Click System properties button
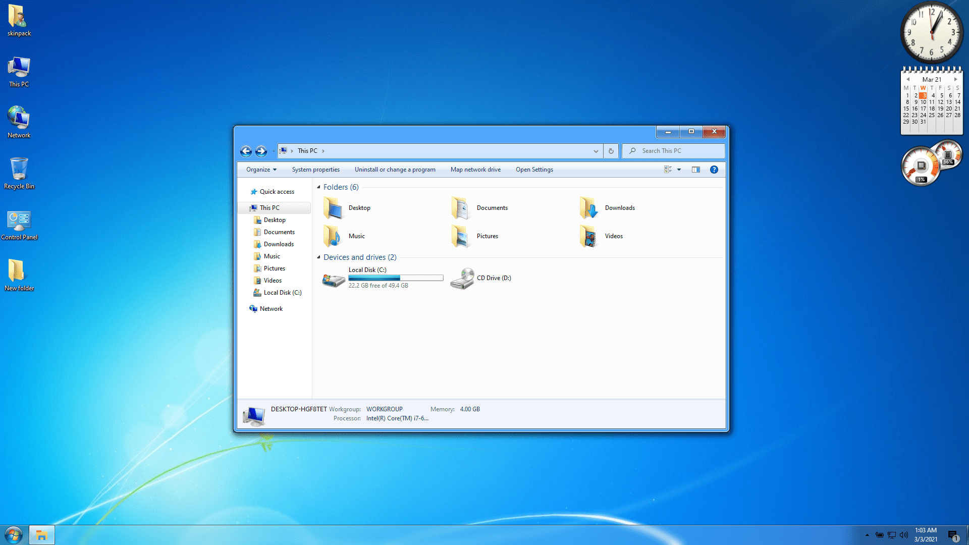 click(315, 169)
